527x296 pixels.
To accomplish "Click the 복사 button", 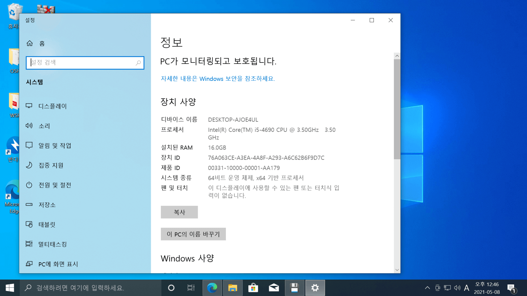I will coord(179,212).
